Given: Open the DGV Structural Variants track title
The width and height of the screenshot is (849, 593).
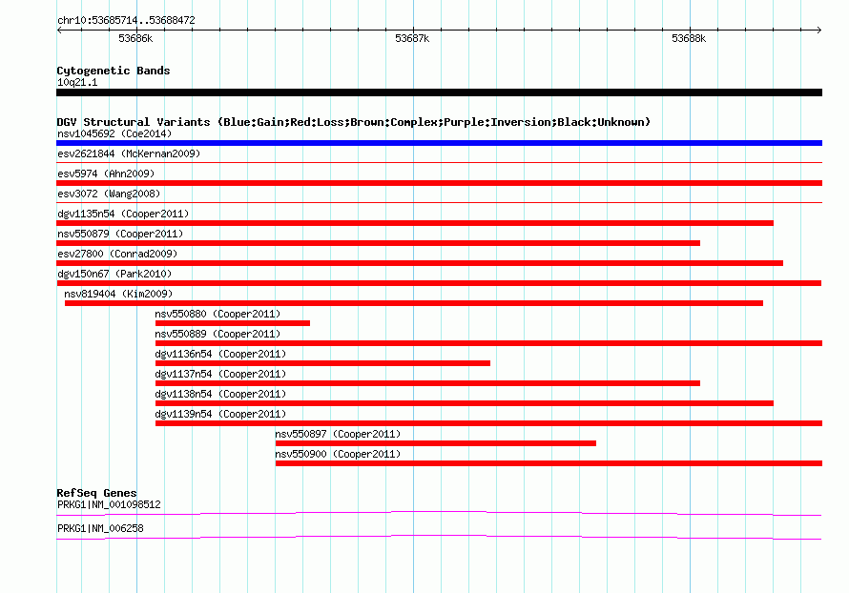Looking at the screenshot, I should pyautogui.click(x=353, y=122).
